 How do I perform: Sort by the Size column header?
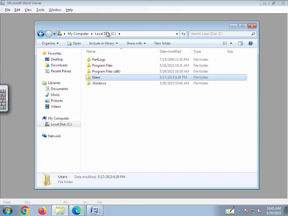[237, 51]
